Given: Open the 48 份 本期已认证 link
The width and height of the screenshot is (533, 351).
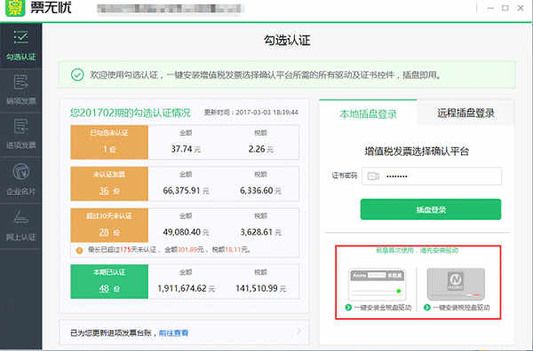Looking at the screenshot, I should [109, 289].
